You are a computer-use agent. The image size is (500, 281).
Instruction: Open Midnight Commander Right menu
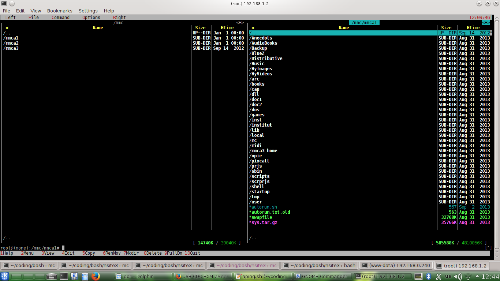119,18
